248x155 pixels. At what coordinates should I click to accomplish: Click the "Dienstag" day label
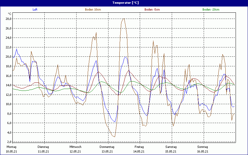(x=43, y=147)
